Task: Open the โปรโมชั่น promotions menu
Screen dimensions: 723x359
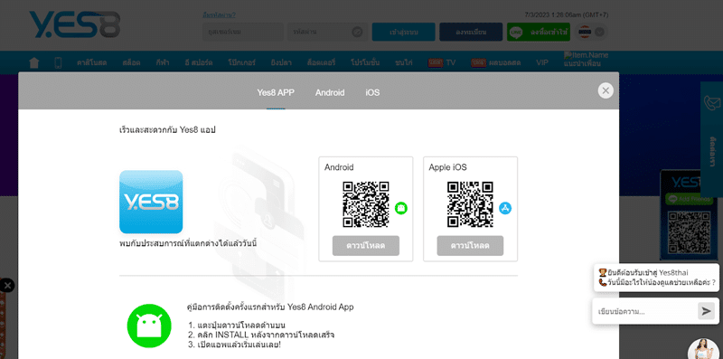Action: point(365,62)
